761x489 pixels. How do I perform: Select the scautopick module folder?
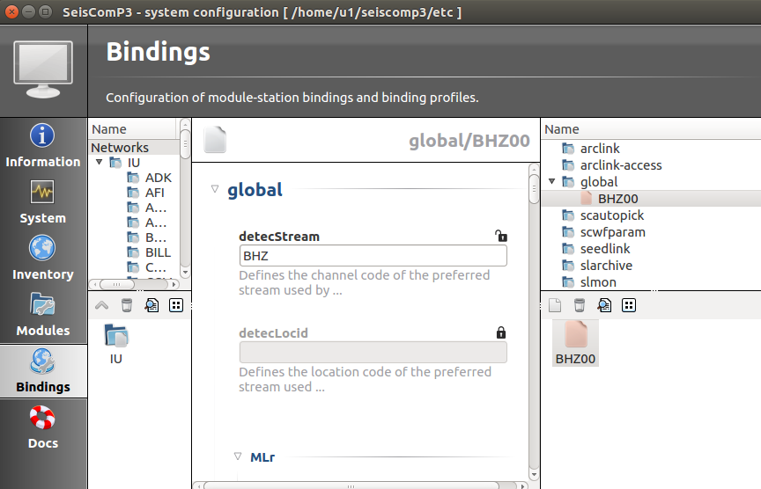(x=612, y=215)
